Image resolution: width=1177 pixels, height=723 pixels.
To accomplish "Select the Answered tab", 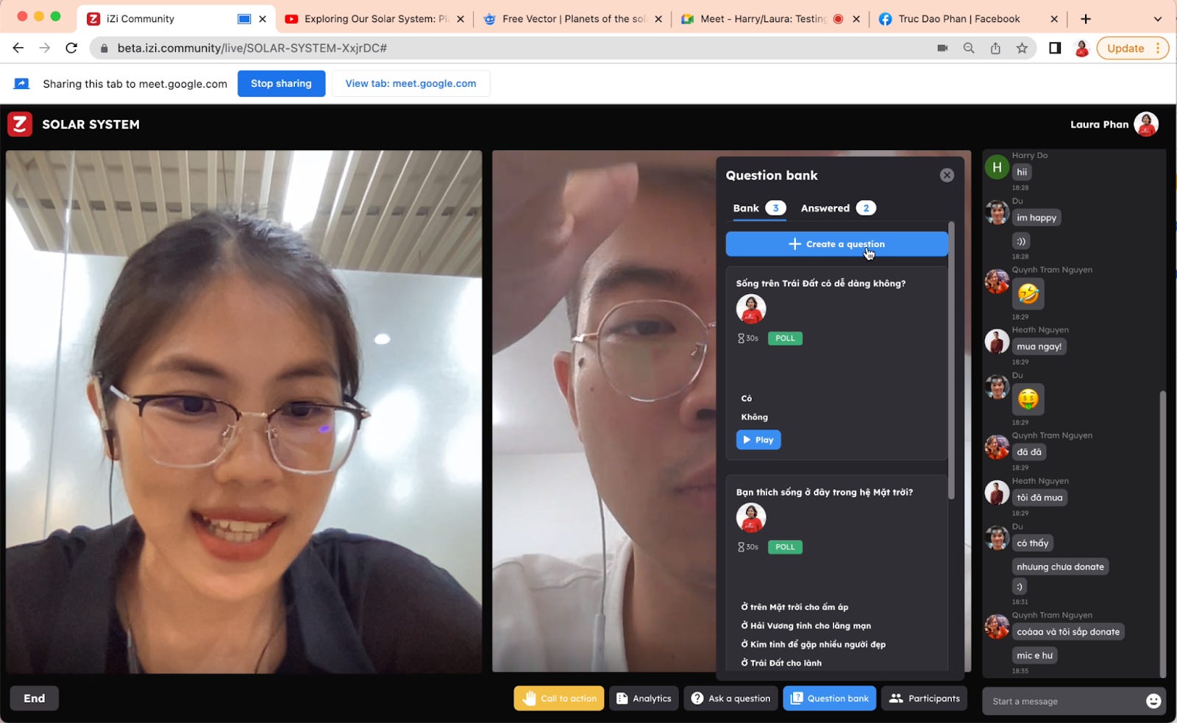I will [x=838, y=208].
